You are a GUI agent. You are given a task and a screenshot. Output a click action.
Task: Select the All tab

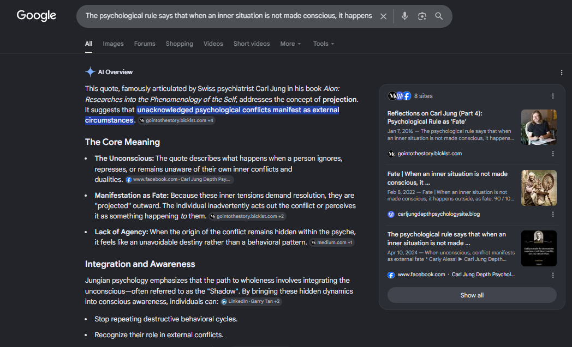(88, 44)
